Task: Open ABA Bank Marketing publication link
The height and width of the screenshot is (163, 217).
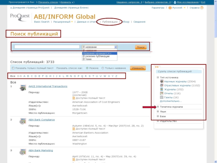Action: [41, 151]
